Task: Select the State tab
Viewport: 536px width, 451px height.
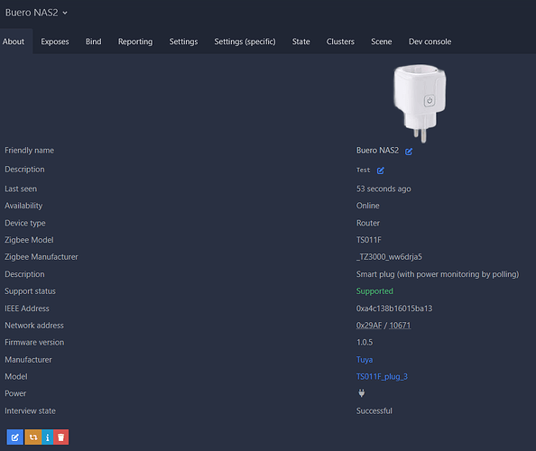Action: click(x=300, y=41)
